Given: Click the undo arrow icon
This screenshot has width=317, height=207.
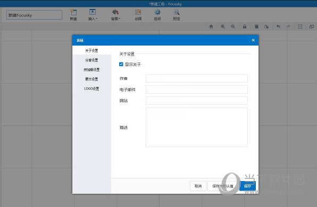Looking at the screenshot, I should tap(278, 26).
